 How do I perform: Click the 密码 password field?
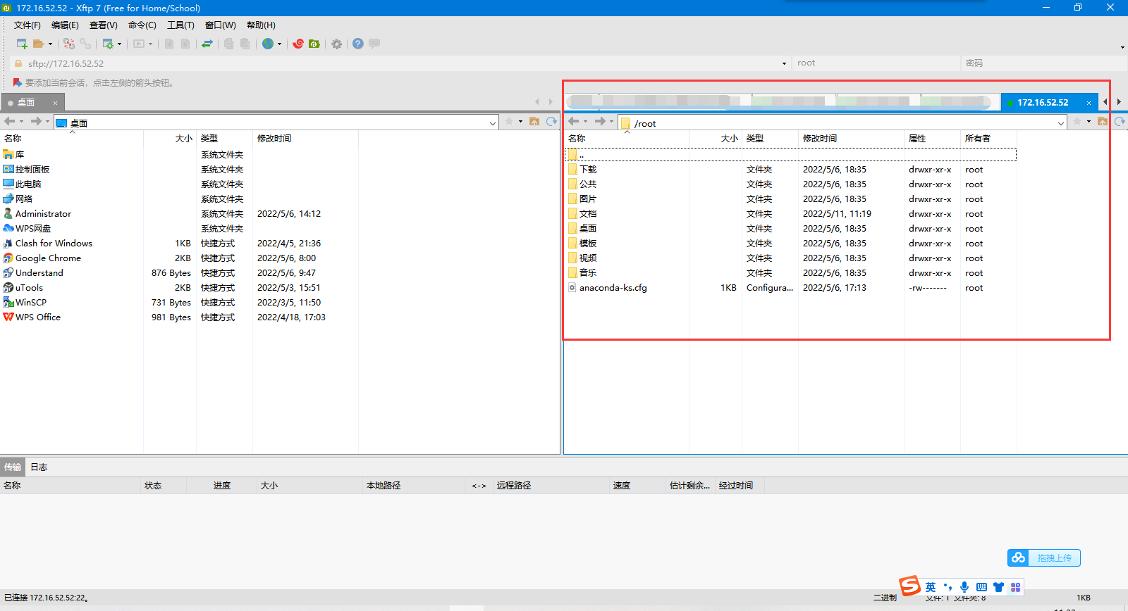(x=1043, y=63)
